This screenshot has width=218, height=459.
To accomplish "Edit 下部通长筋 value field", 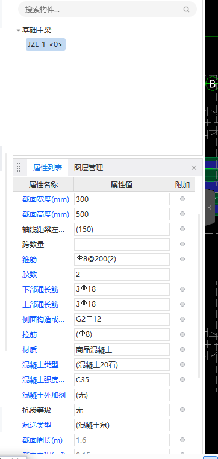I will pyautogui.click(x=122, y=289).
